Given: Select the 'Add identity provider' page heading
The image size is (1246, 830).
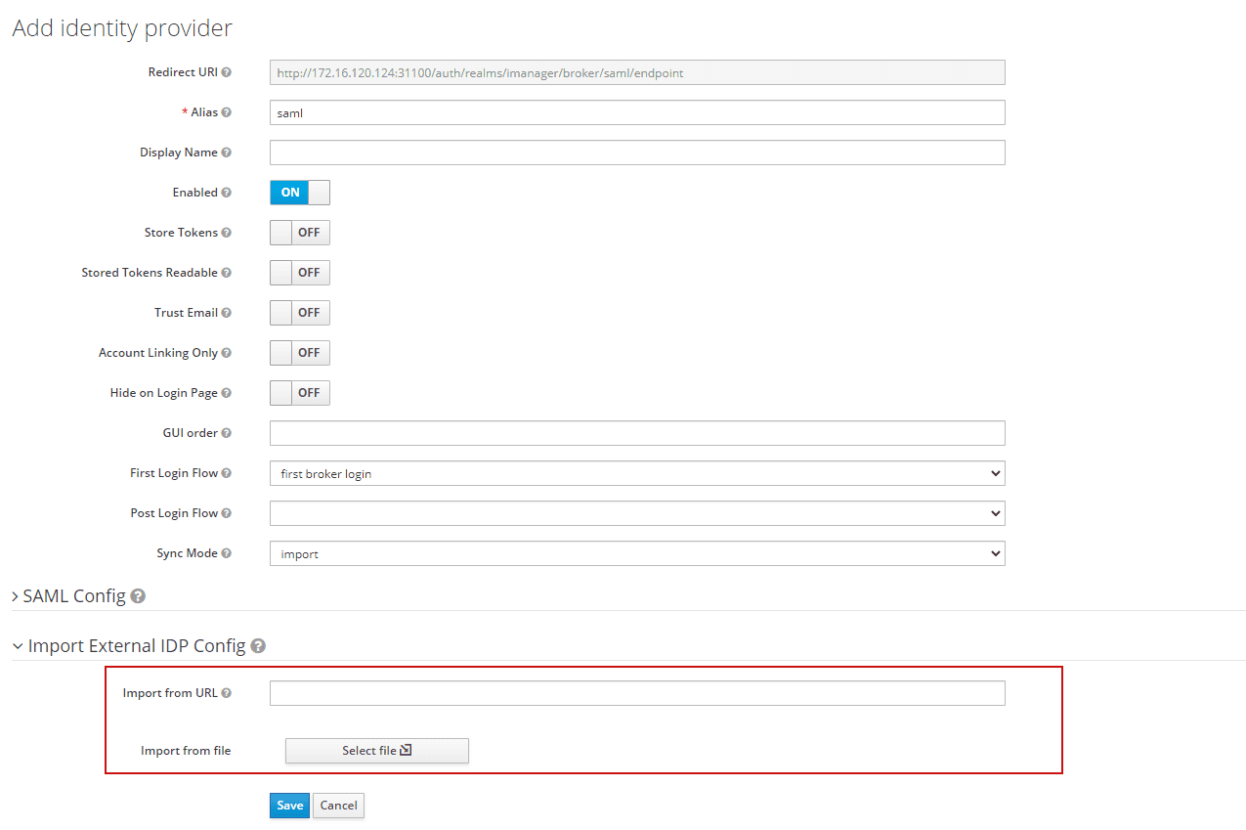Looking at the screenshot, I should tap(122, 28).
